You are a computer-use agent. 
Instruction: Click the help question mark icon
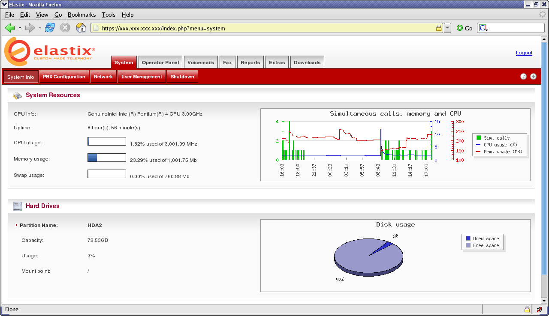pos(523,77)
